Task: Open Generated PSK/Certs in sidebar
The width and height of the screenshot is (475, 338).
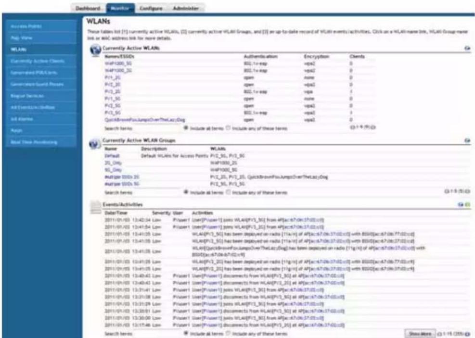Action: click(41, 73)
